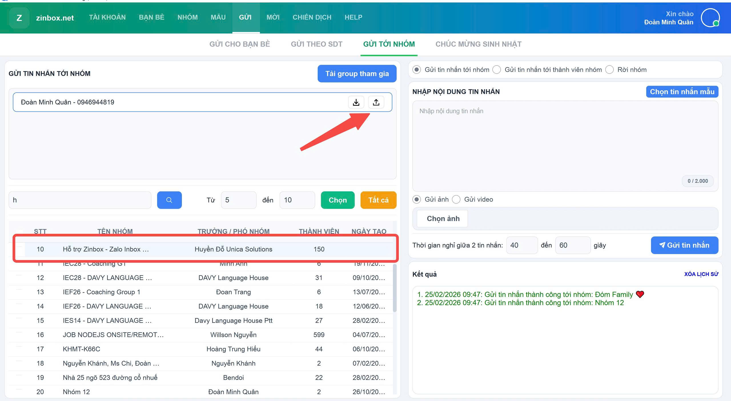This screenshot has width=731, height=401.
Task: Open Chọn tin nhắn mẫu template picker
Action: (x=682, y=92)
